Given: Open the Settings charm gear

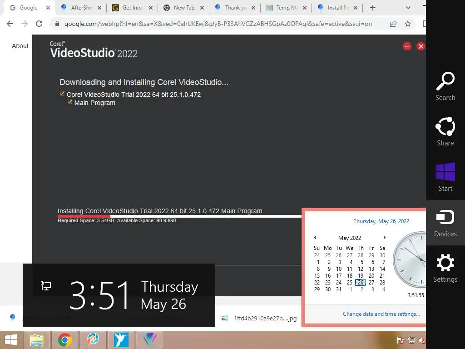Looking at the screenshot, I should pyautogui.click(x=445, y=263).
